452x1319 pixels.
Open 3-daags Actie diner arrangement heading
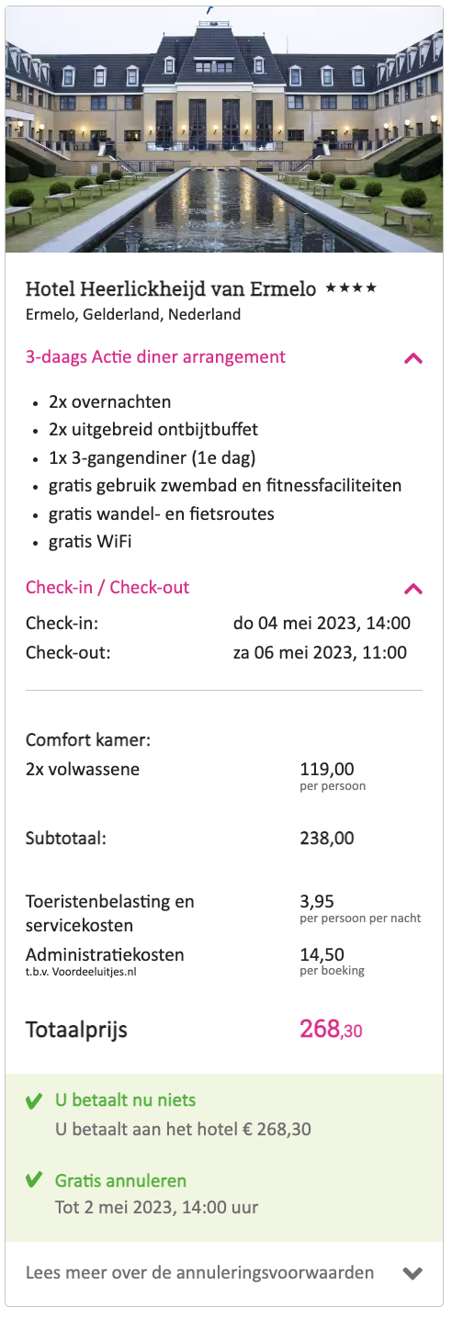(155, 357)
